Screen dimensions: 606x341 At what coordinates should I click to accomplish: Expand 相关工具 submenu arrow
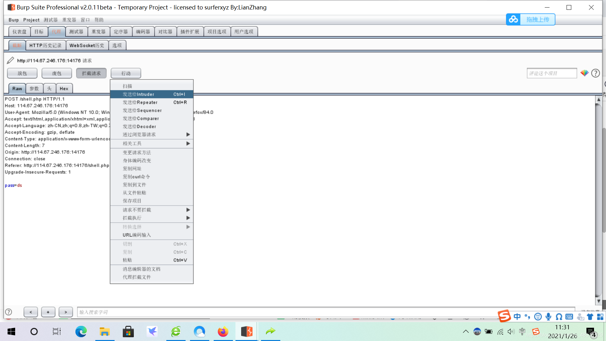pos(188,144)
